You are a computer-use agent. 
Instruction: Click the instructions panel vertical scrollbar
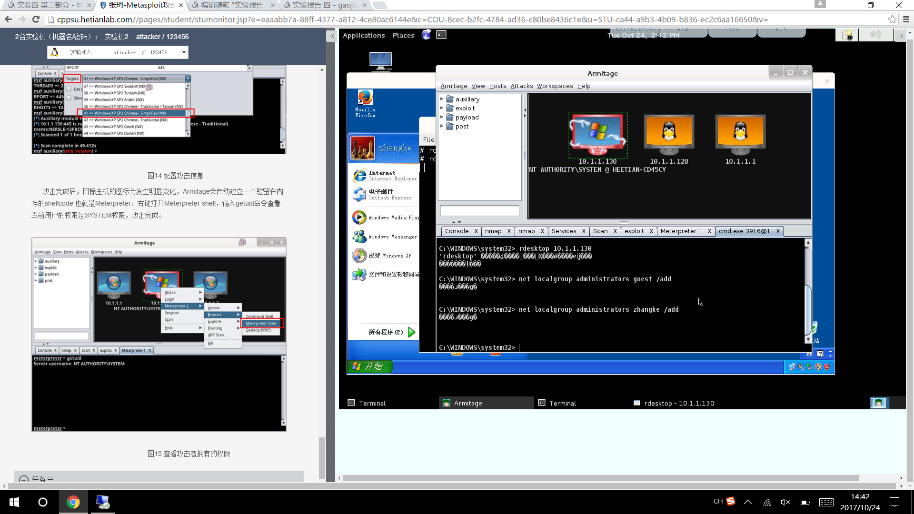(322, 457)
